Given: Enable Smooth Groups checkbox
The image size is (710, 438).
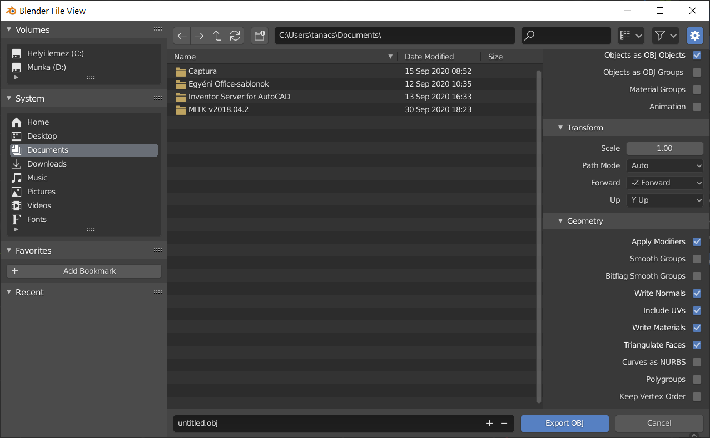Looking at the screenshot, I should (697, 259).
